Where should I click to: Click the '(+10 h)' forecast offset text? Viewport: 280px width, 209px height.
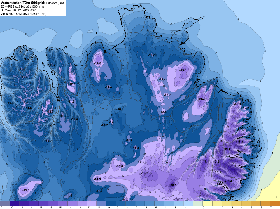click(41, 14)
